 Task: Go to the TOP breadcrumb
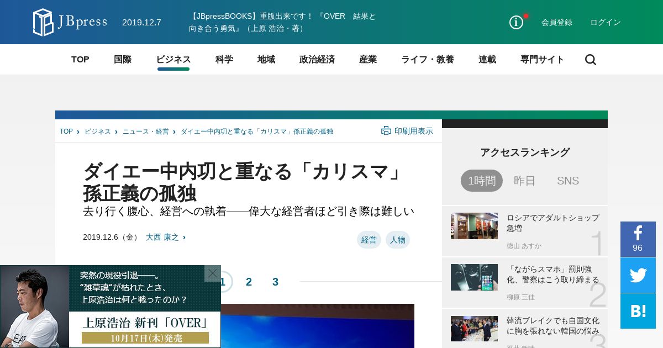click(x=66, y=131)
